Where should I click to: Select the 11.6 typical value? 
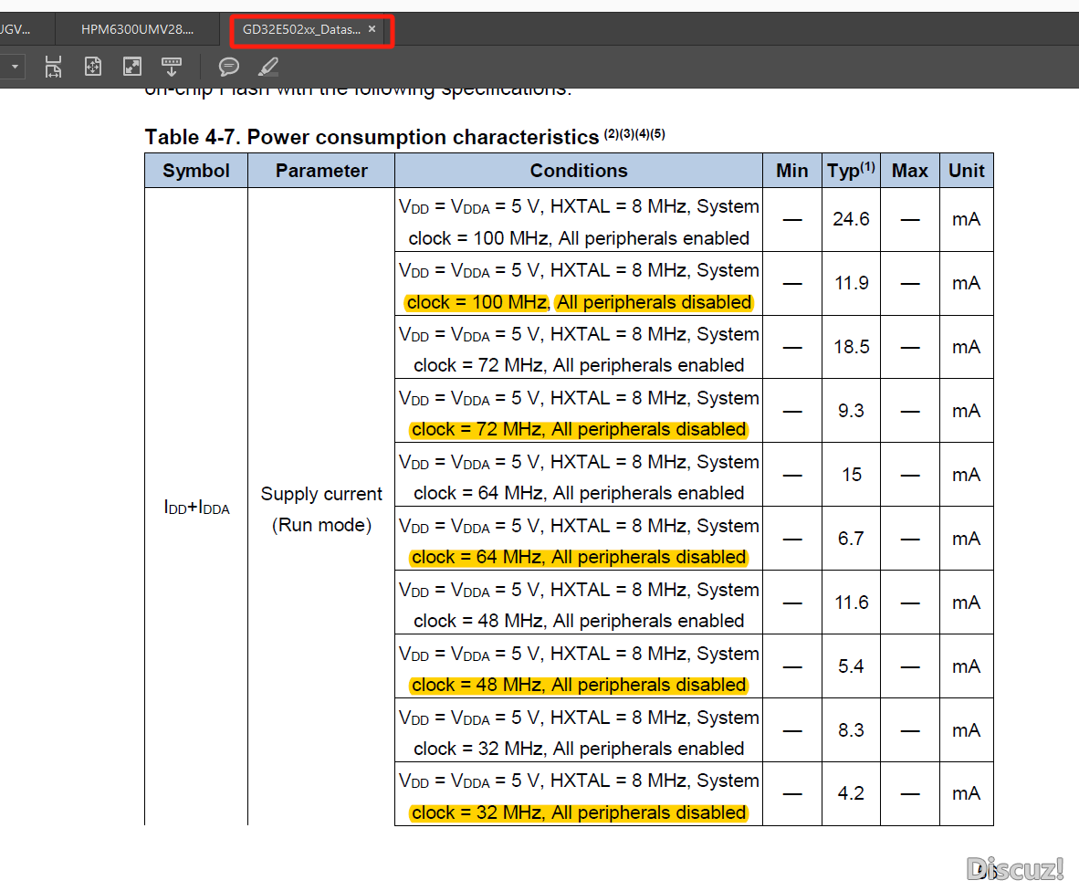[x=851, y=602]
